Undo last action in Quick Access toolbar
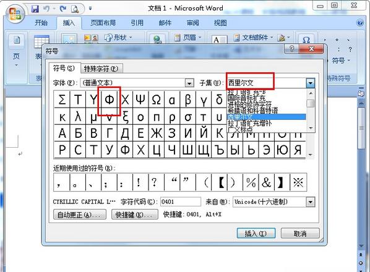 point(46,9)
